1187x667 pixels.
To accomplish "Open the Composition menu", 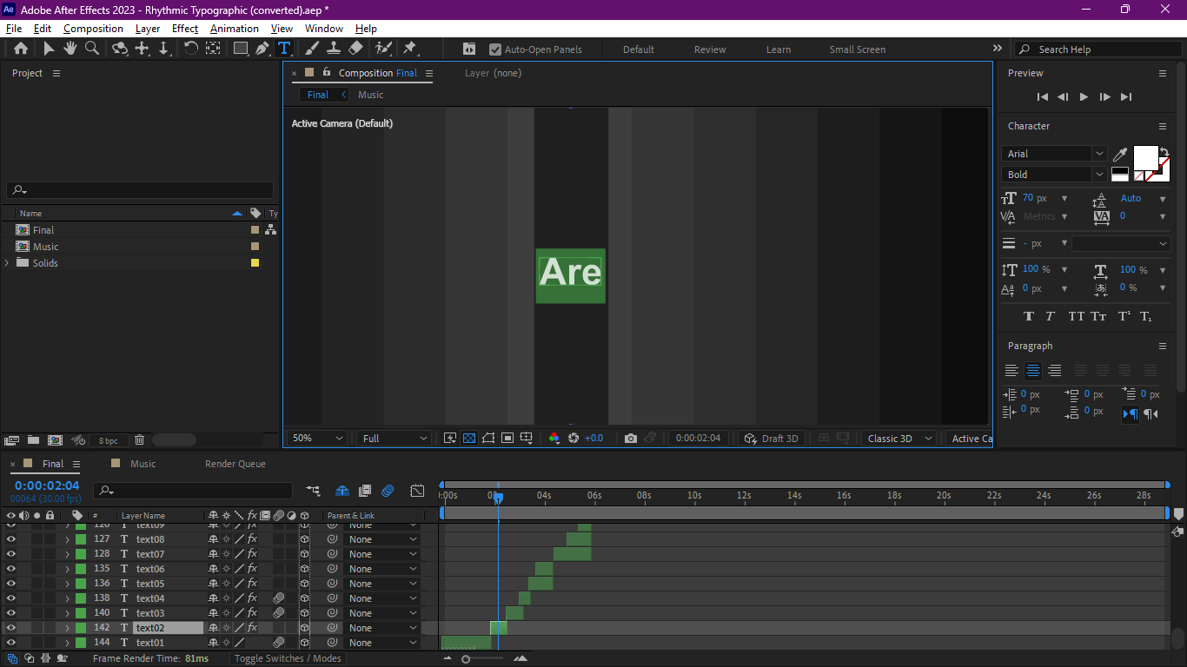I will click(x=93, y=29).
